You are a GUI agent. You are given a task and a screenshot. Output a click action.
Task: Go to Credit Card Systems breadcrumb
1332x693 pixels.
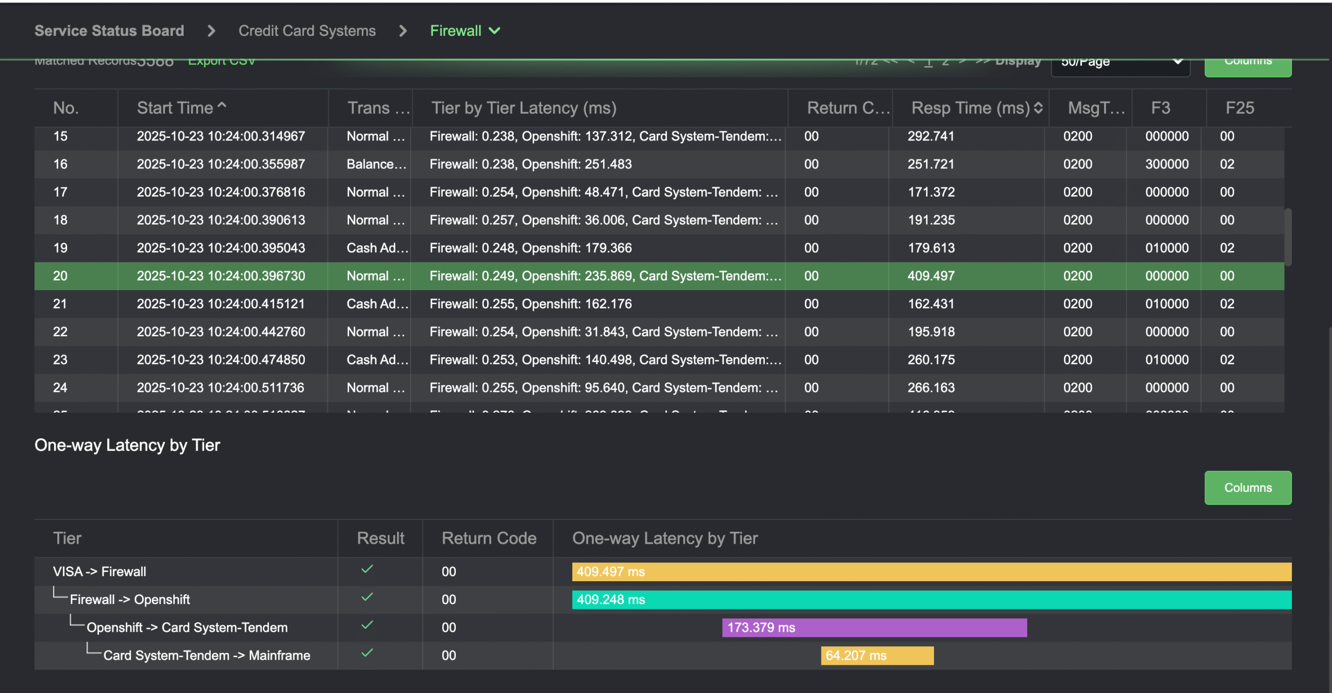coord(307,31)
